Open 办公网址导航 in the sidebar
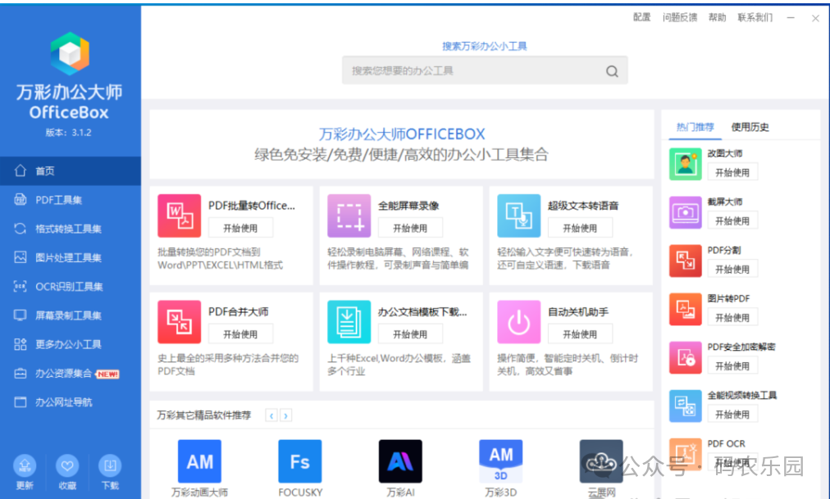The width and height of the screenshot is (830, 499). pyautogui.click(x=71, y=402)
